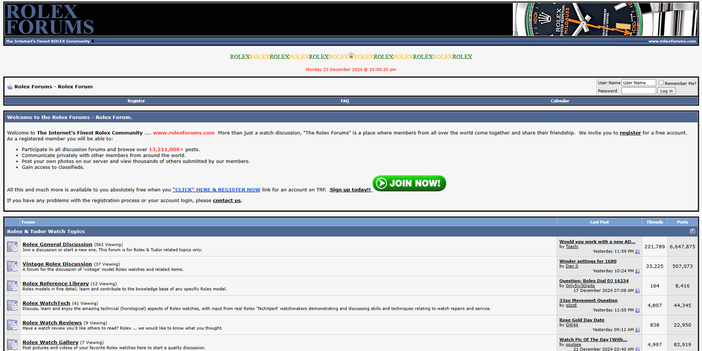Click the Last Post column header

599,222
